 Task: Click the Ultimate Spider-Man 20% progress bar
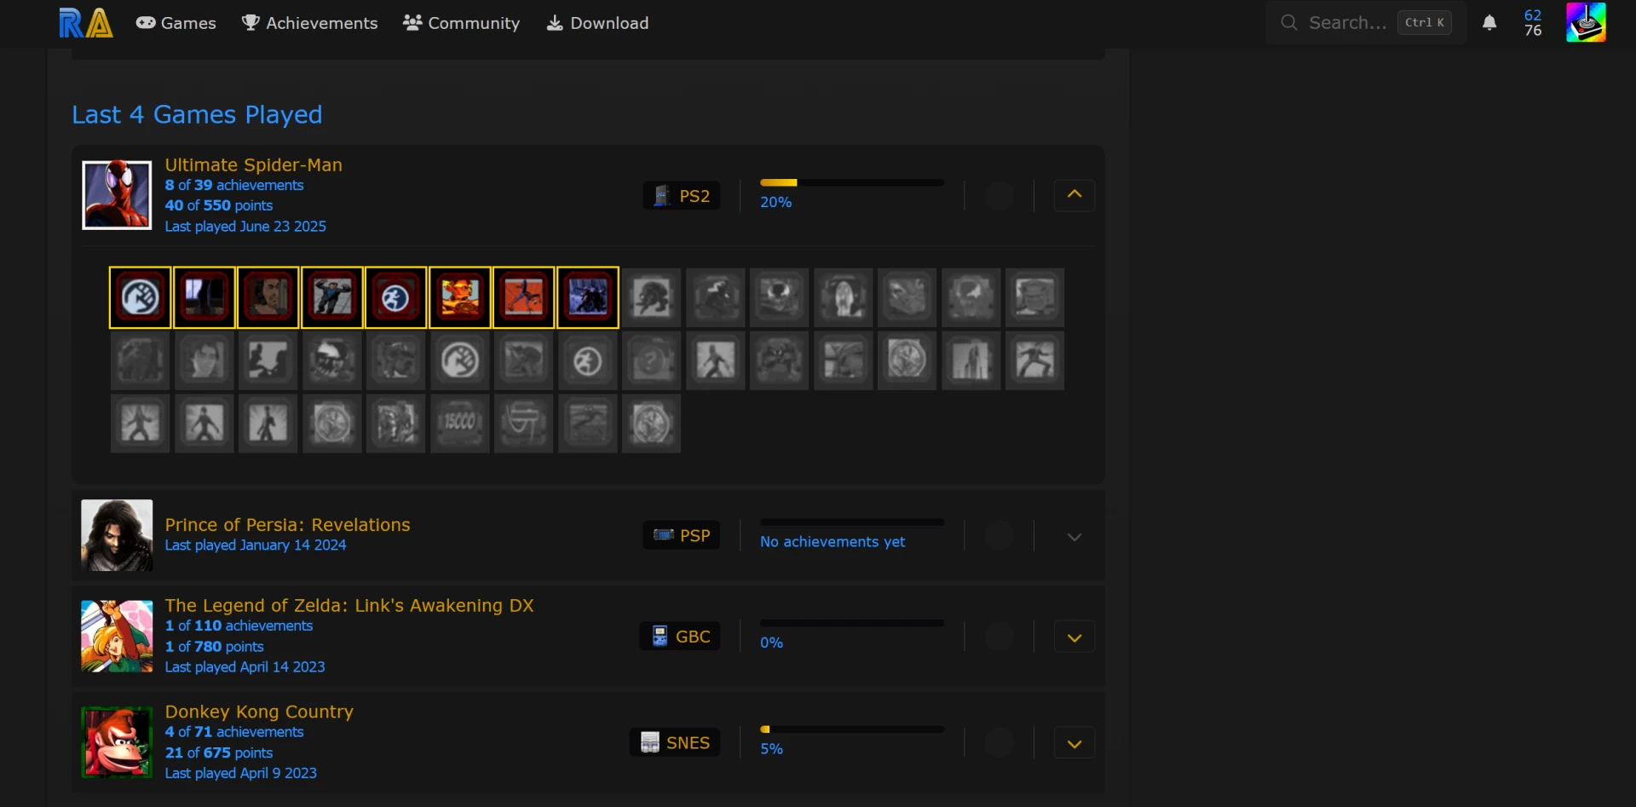pyautogui.click(x=851, y=182)
